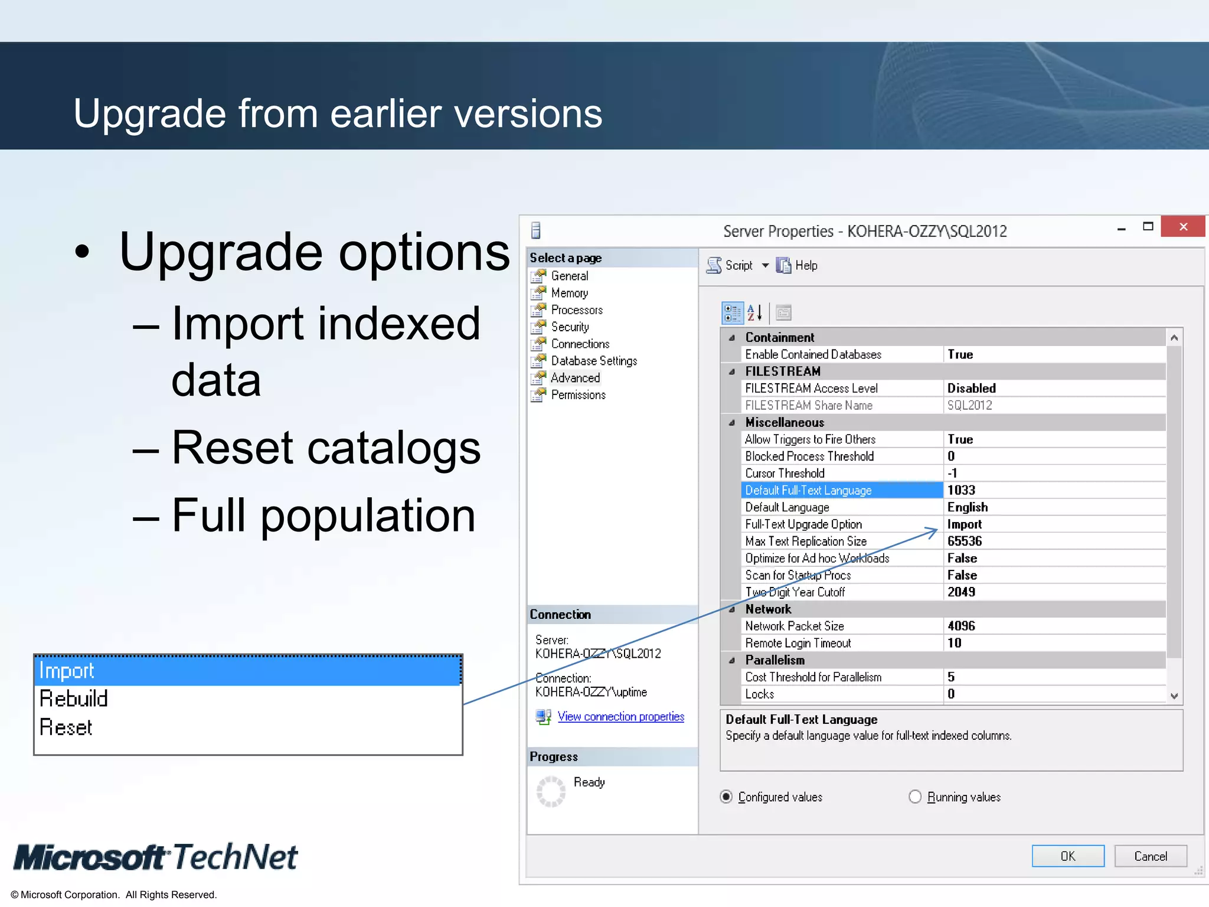Viewport: 1209px width, 907px height.
Task: Select Remote Login Timeout row
Action: point(953,643)
